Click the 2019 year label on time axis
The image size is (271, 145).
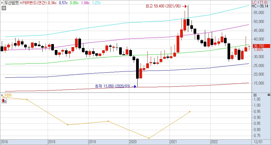pyautogui.click(x=92, y=142)
